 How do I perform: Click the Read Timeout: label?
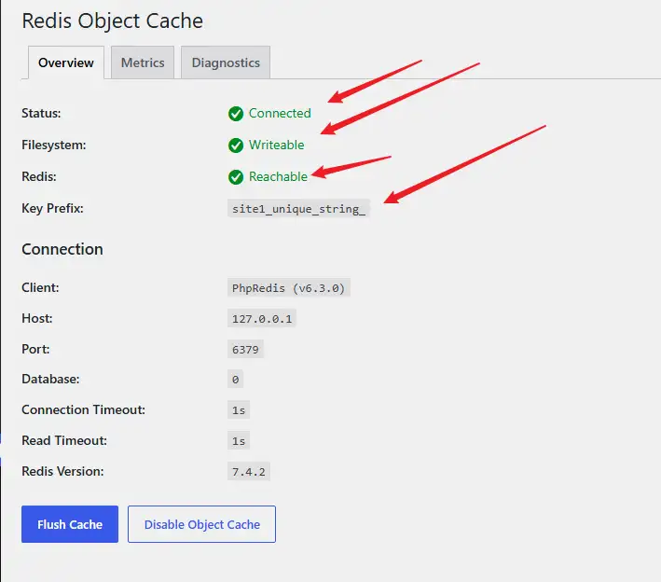click(64, 440)
